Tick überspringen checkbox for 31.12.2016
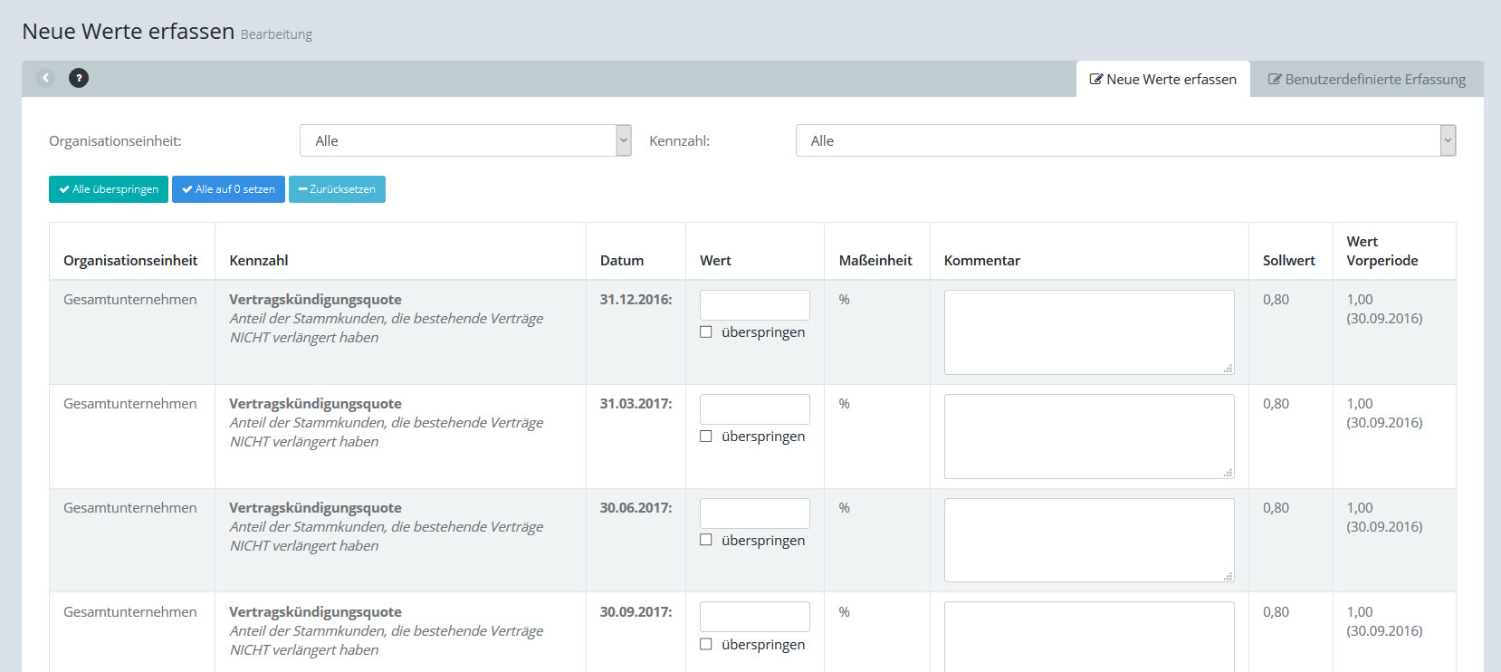Viewport: 1501px width, 672px height. pos(706,332)
